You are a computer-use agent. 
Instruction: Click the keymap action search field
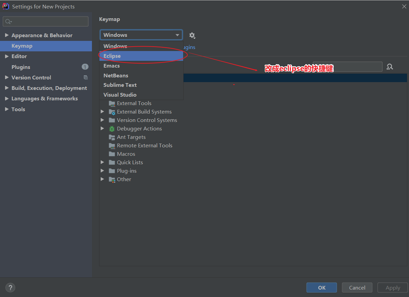(347, 67)
